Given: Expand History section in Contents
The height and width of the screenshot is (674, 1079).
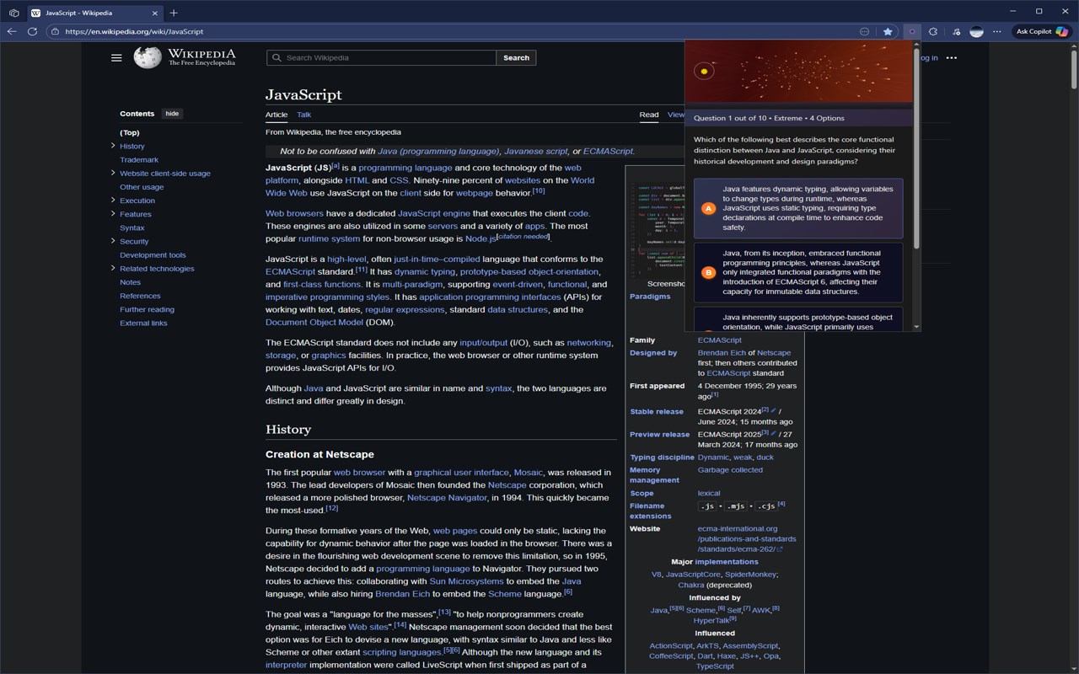Looking at the screenshot, I should pyautogui.click(x=113, y=146).
